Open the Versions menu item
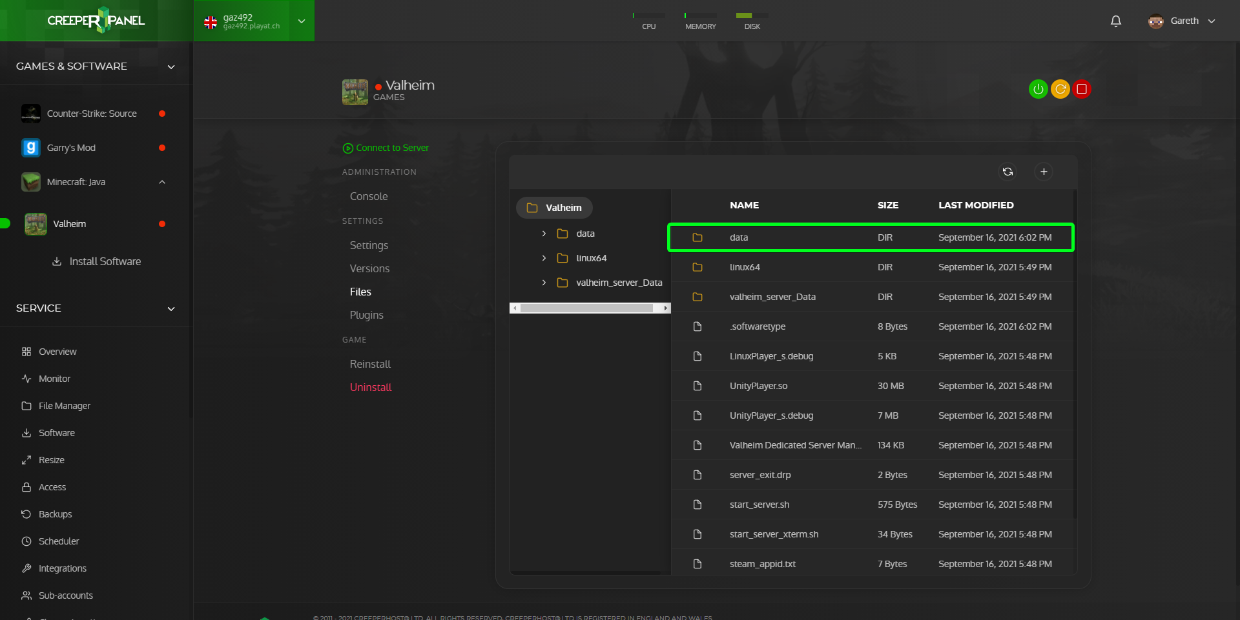Image resolution: width=1240 pixels, height=620 pixels. [369, 268]
